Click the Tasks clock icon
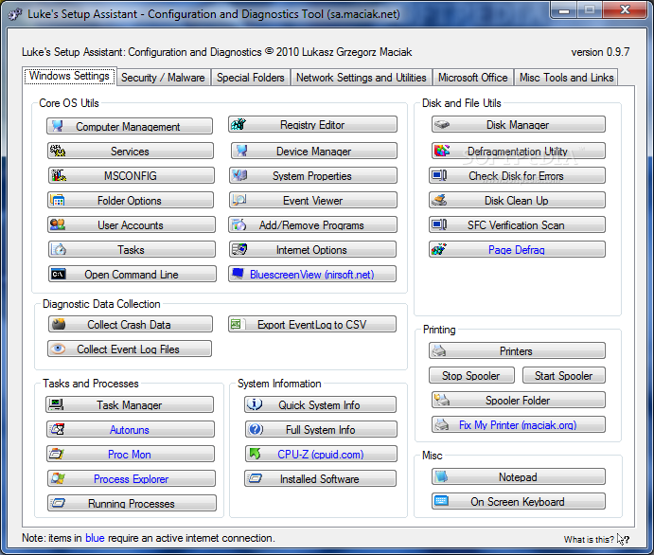Screen dimensions: 654x555 pos(59,249)
